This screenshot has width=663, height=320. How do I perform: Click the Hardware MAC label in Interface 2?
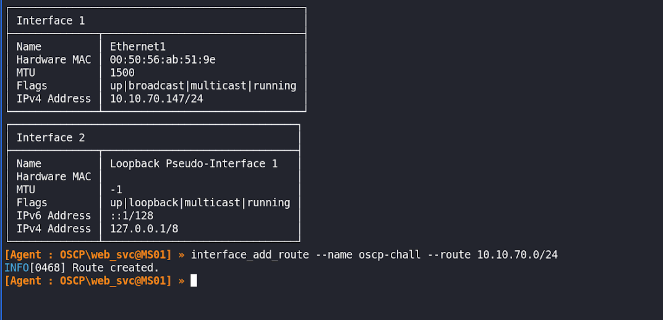point(54,177)
